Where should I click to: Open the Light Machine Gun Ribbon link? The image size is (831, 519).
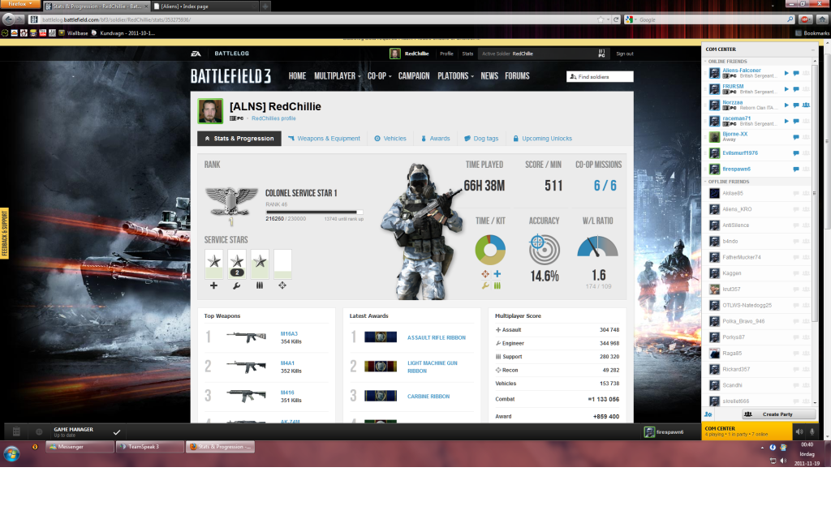click(x=432, y=367)
